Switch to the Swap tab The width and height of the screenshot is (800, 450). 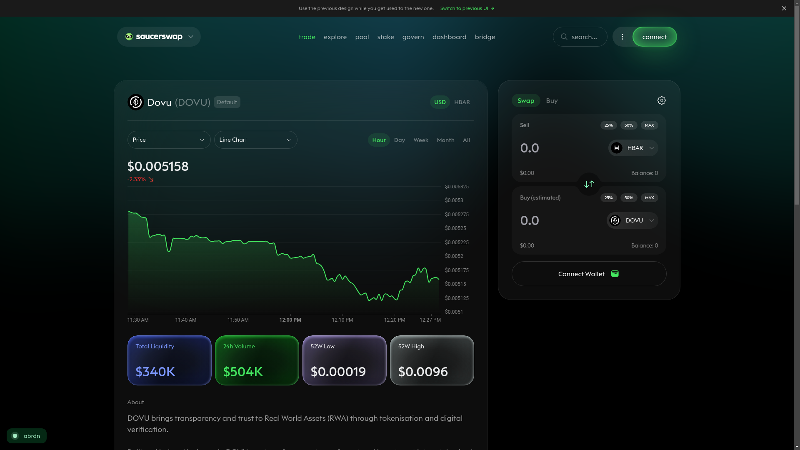[x=526, y=100]
